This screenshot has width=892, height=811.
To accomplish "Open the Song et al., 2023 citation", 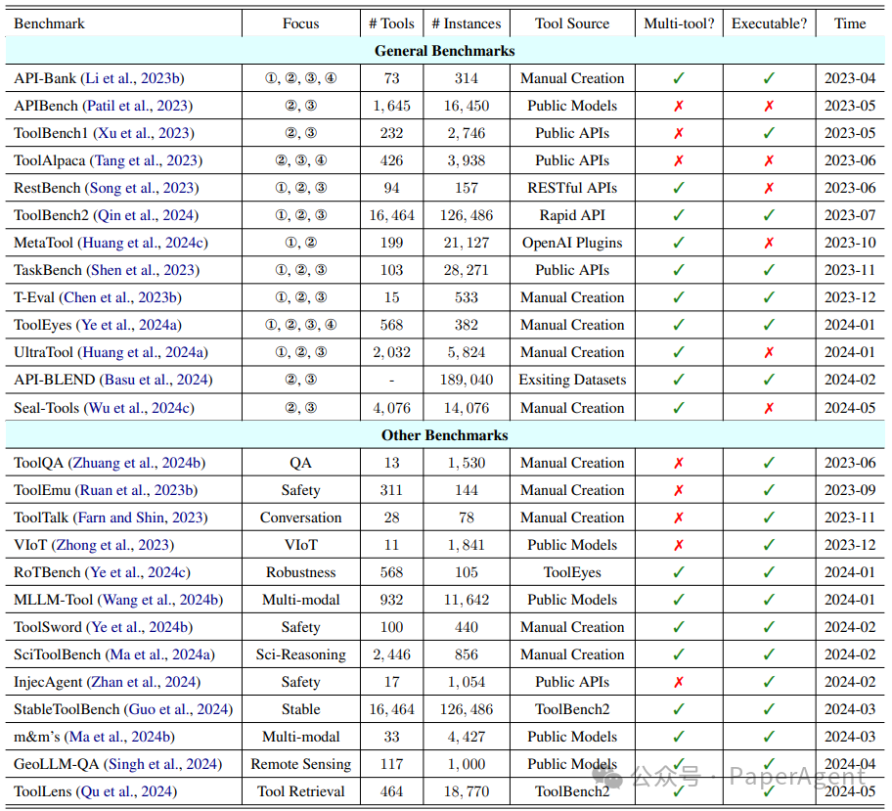I will [x=144, y=188].
